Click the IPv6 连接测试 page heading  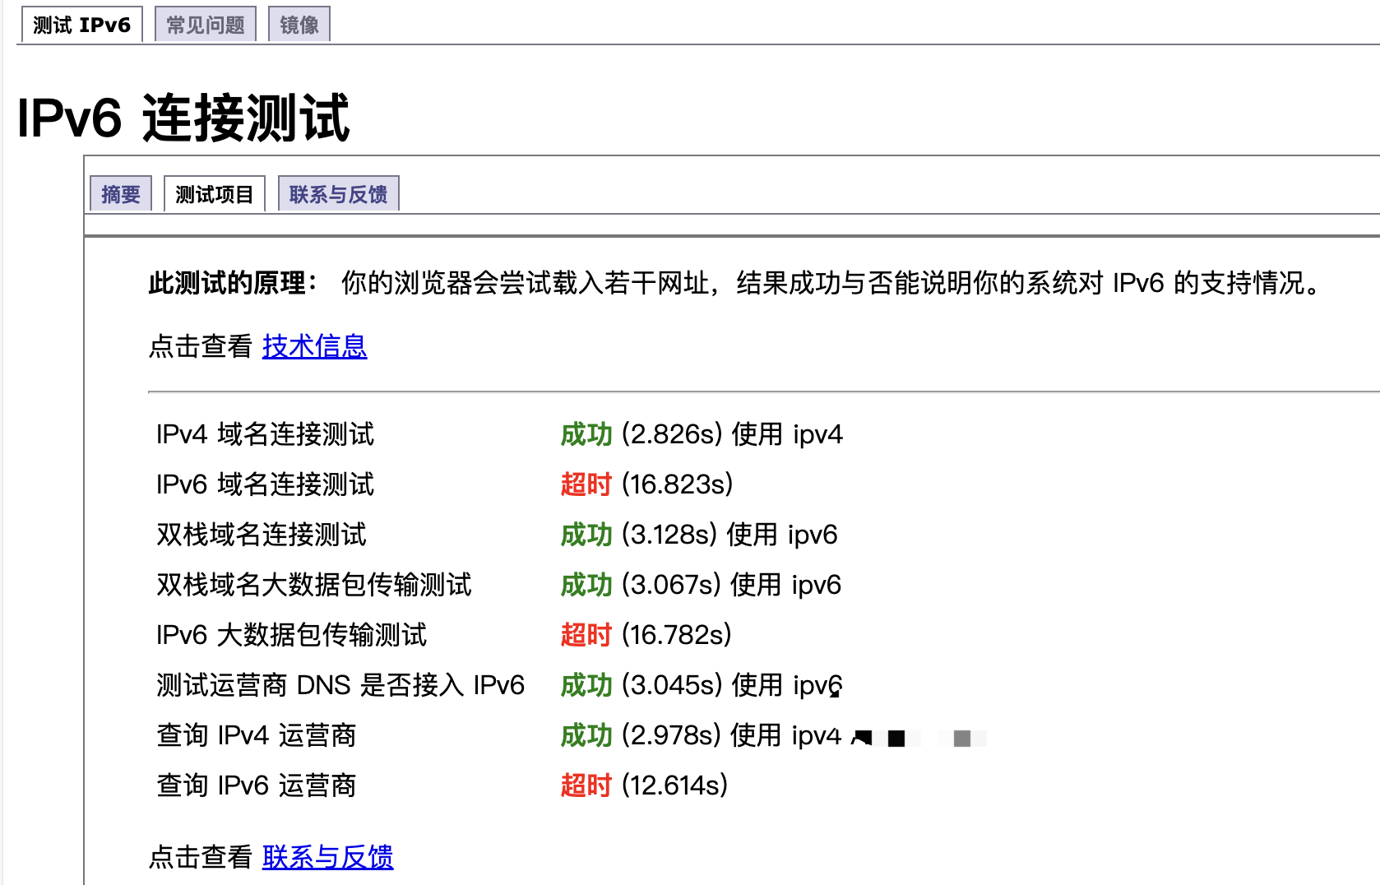click(183, 118)
